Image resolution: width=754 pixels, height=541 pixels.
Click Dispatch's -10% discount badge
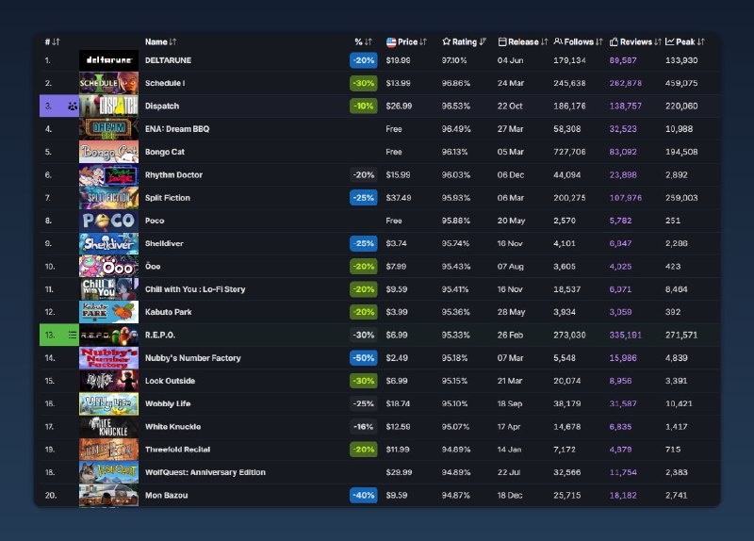[364, 106]
